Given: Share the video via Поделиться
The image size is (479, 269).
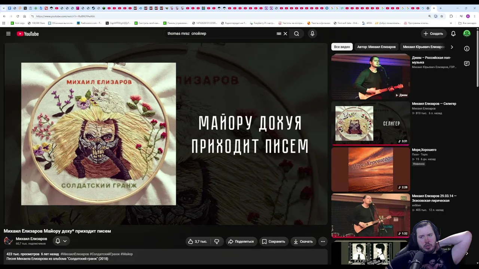Looking at the screenshot, I should tap(241, 241).
